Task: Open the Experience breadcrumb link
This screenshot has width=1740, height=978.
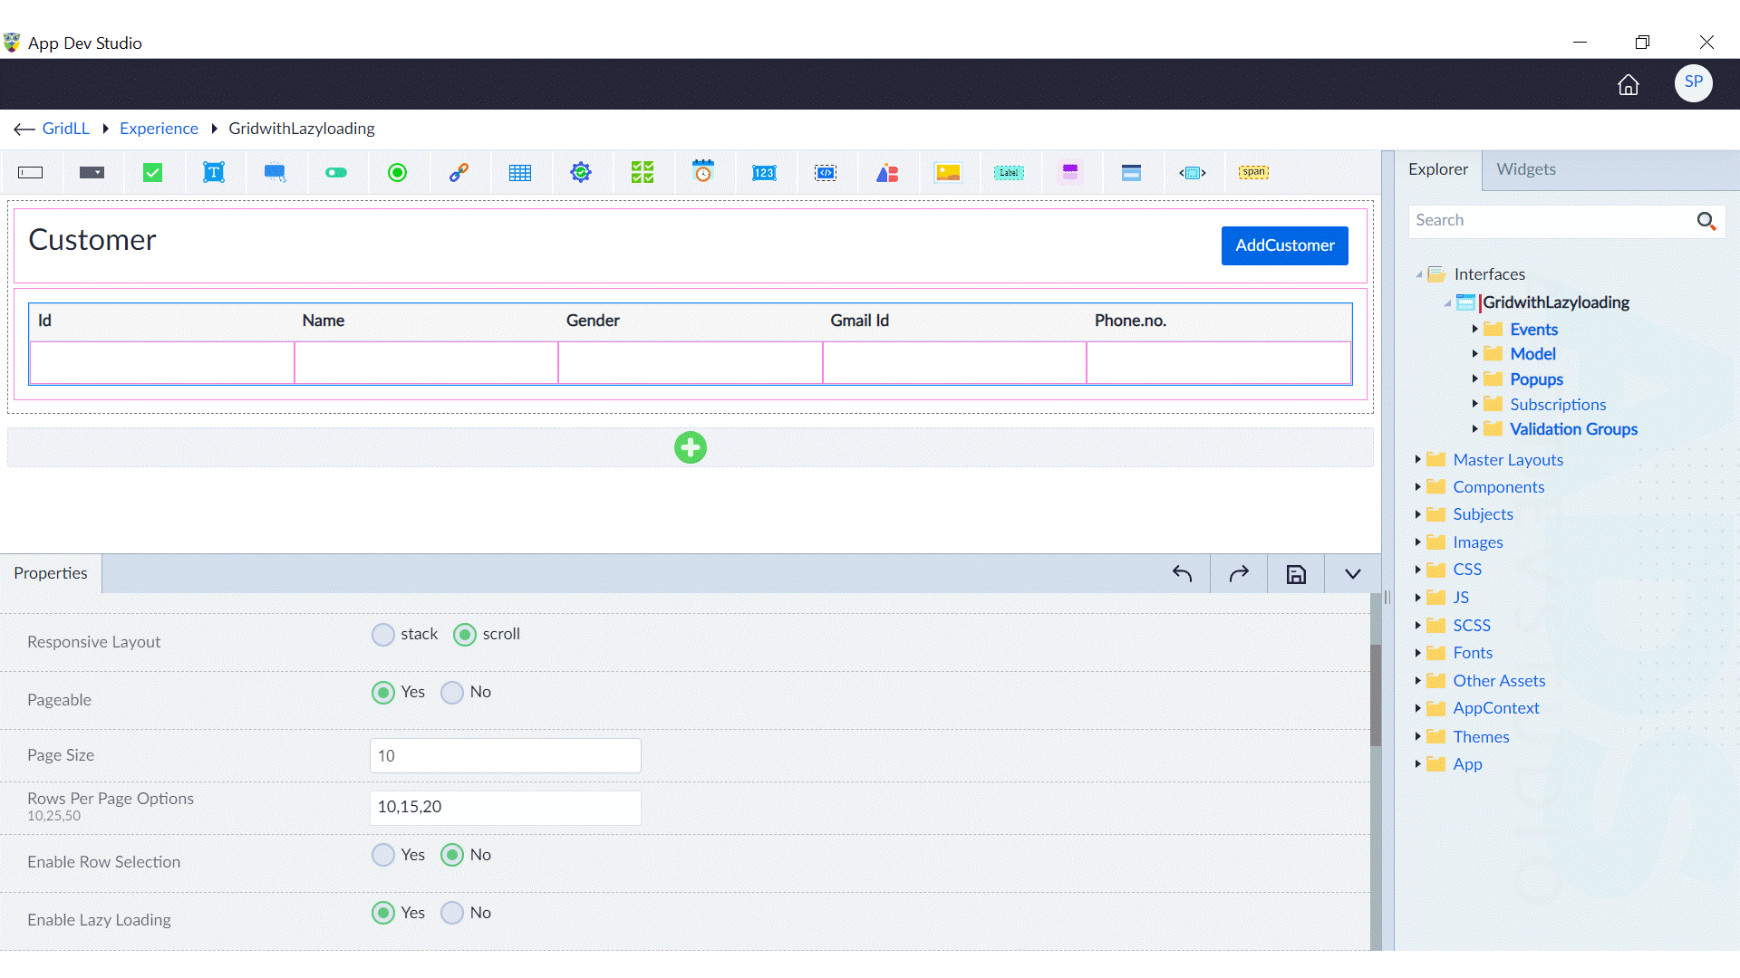Action: [x=159, y=129]
